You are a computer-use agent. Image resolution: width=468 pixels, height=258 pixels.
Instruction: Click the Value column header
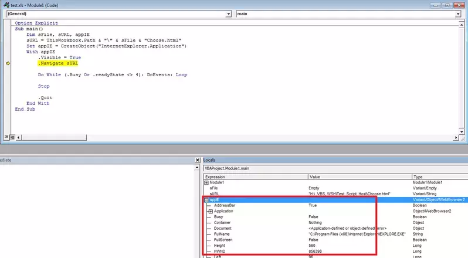click(360, 177)
